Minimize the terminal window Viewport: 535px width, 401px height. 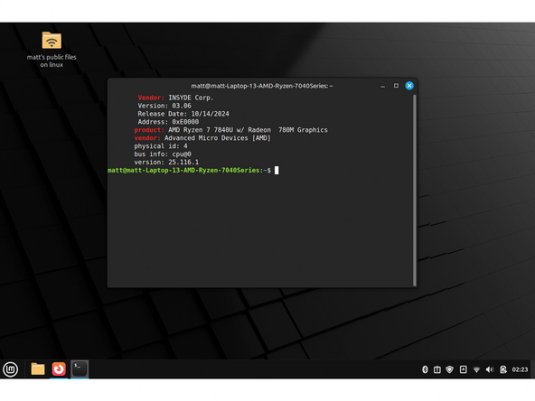point(383,86)
